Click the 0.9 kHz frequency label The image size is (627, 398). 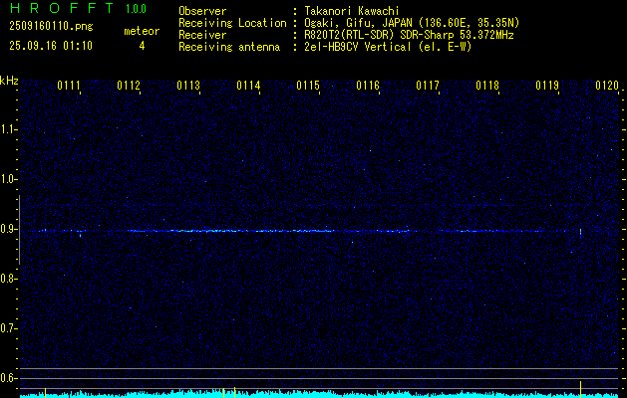click(x=8, y=229)
